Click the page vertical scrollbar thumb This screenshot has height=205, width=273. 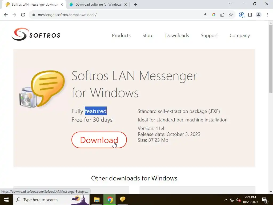pyautogui.click(x=271, y=59)
